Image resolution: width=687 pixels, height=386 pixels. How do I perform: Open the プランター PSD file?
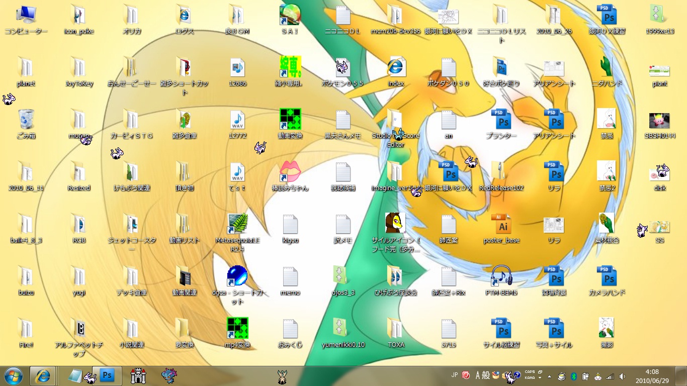click(501, 125)
